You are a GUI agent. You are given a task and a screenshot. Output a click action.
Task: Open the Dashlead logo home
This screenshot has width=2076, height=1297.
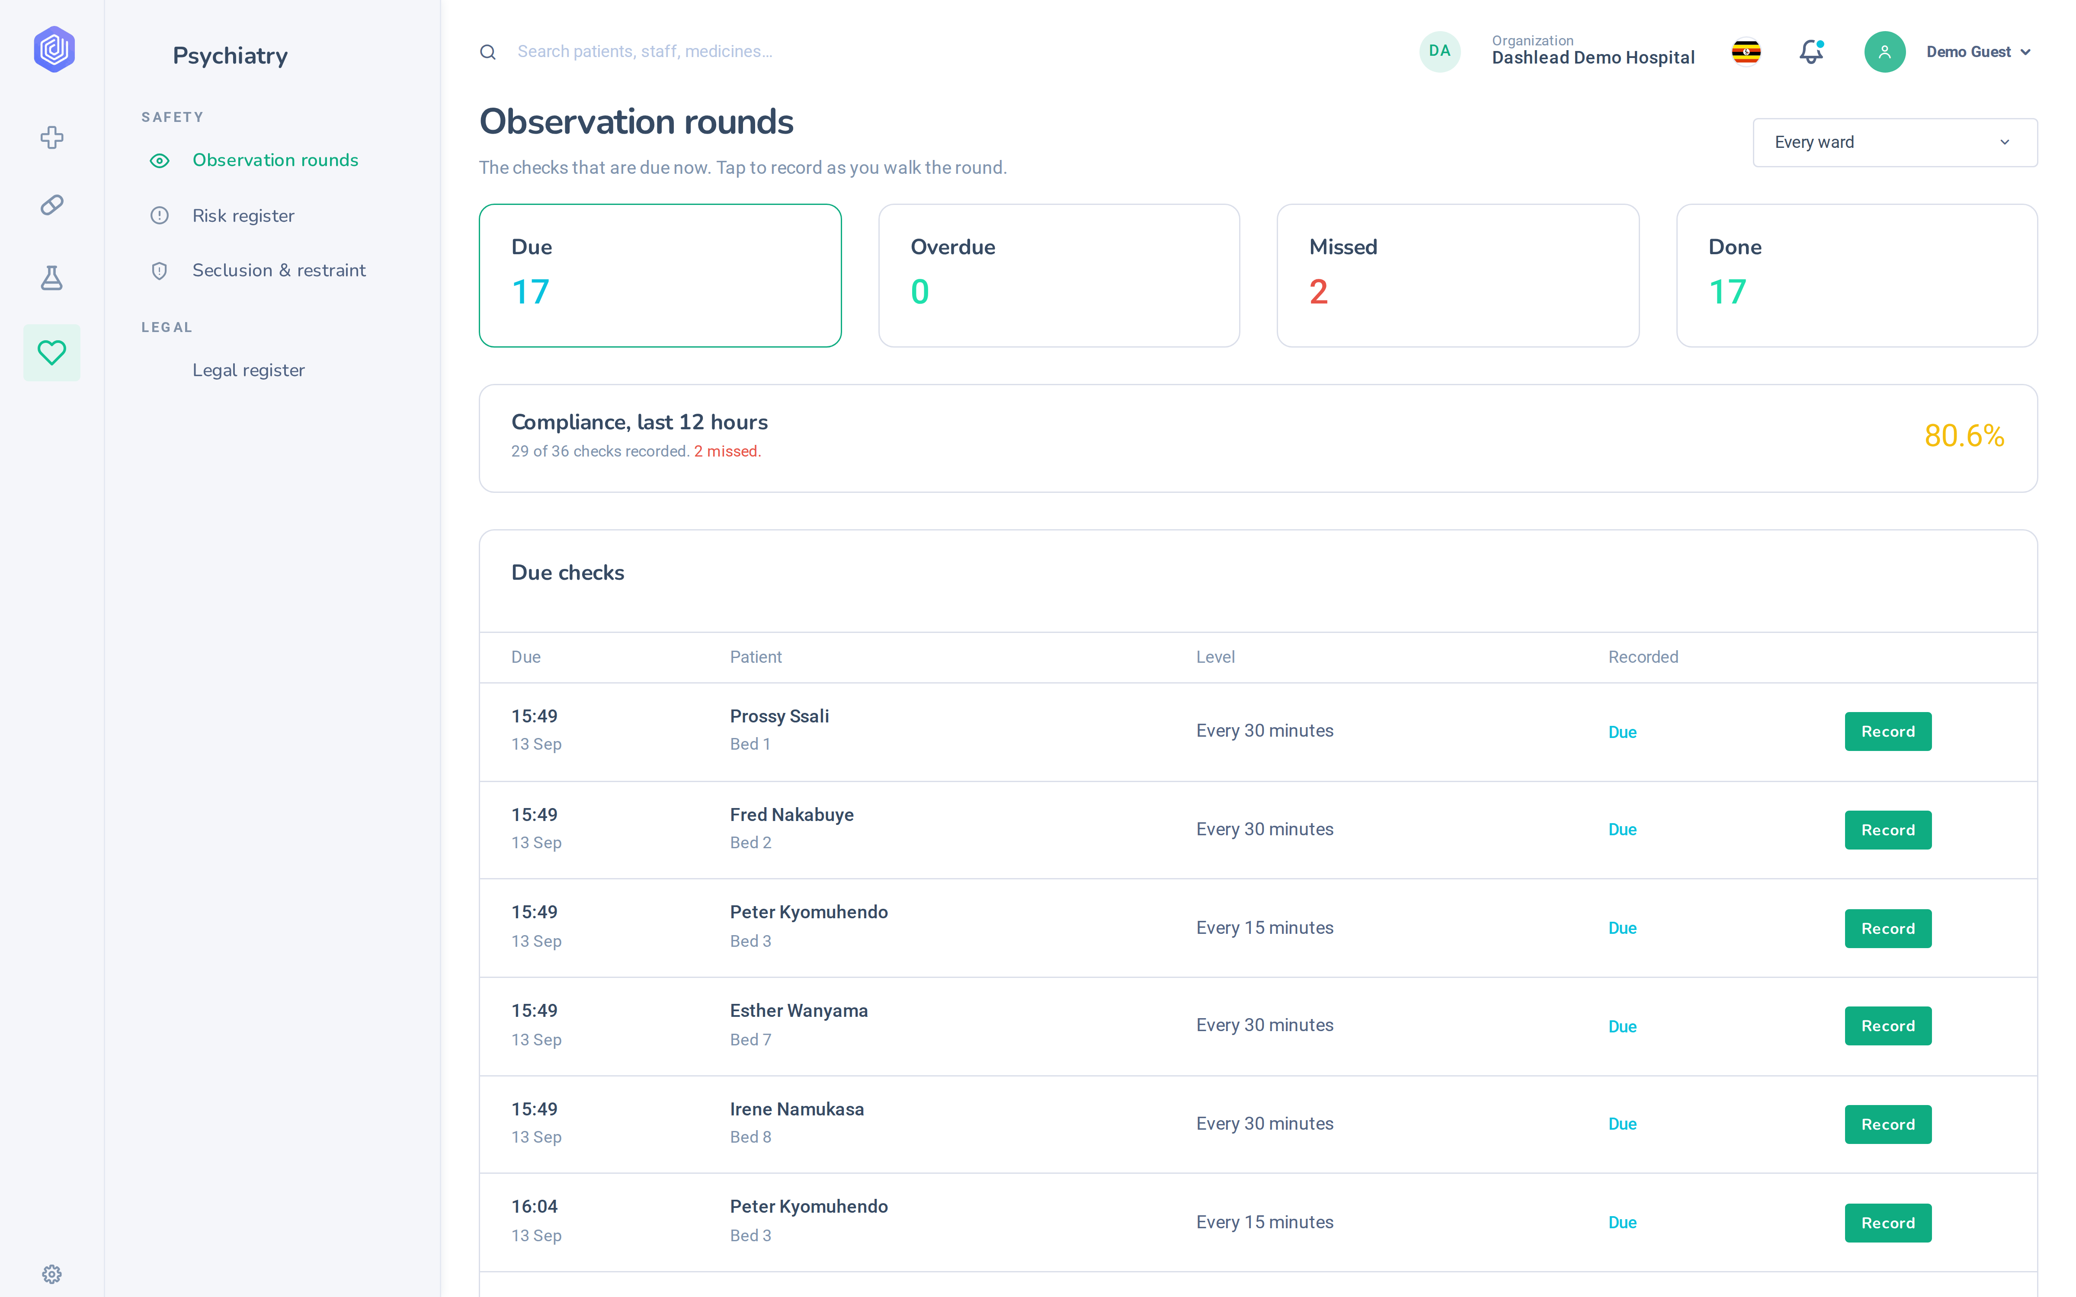click(53, 50)
